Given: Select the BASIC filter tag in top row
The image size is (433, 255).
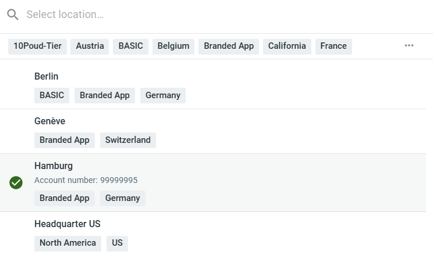Looking at the screenshot, I should (x=130, y=46).
